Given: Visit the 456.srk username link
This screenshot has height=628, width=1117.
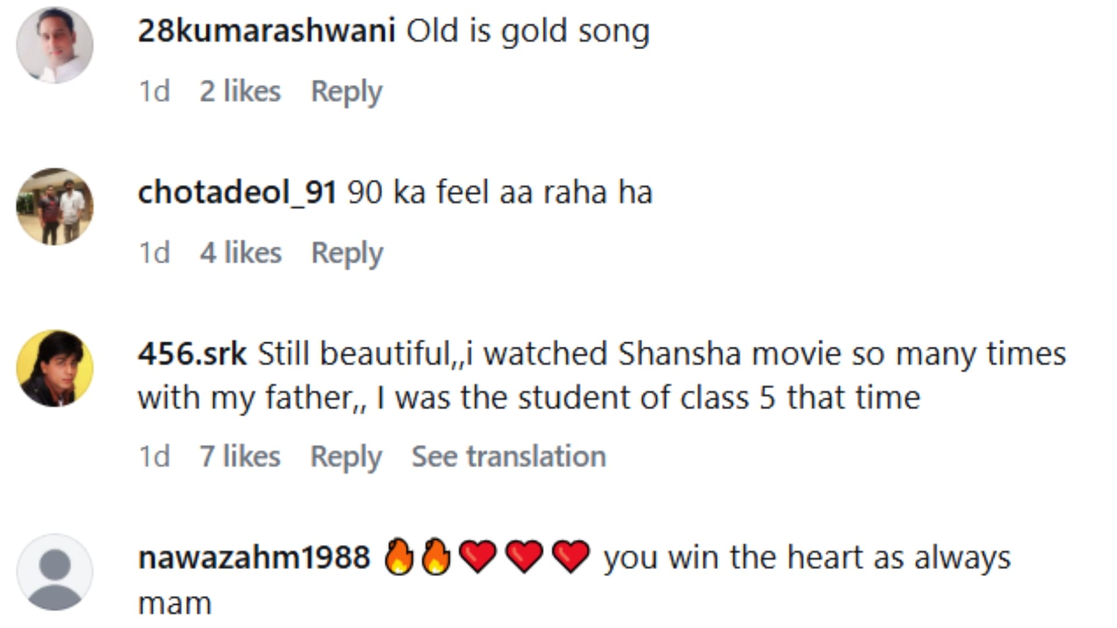Looking at the screenshot, I should 192,354.
